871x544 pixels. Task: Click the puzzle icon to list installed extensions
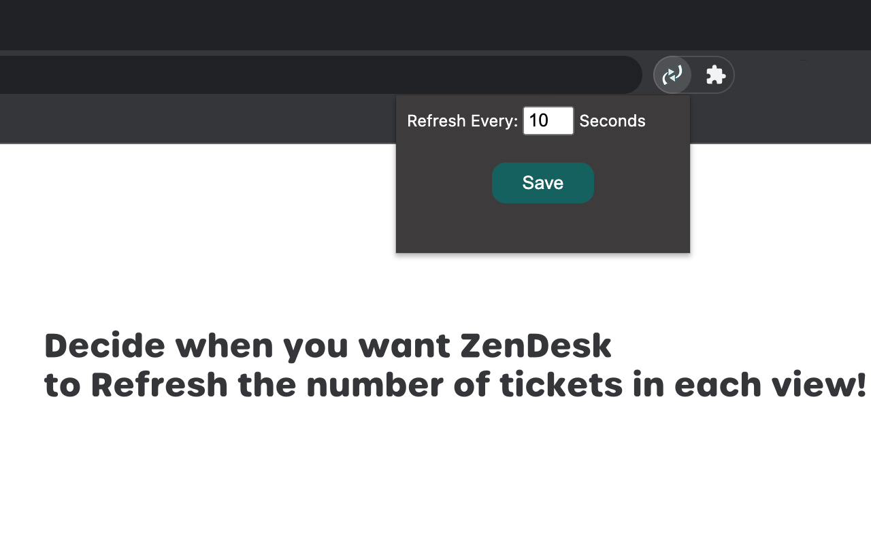[x=715, y=75]
